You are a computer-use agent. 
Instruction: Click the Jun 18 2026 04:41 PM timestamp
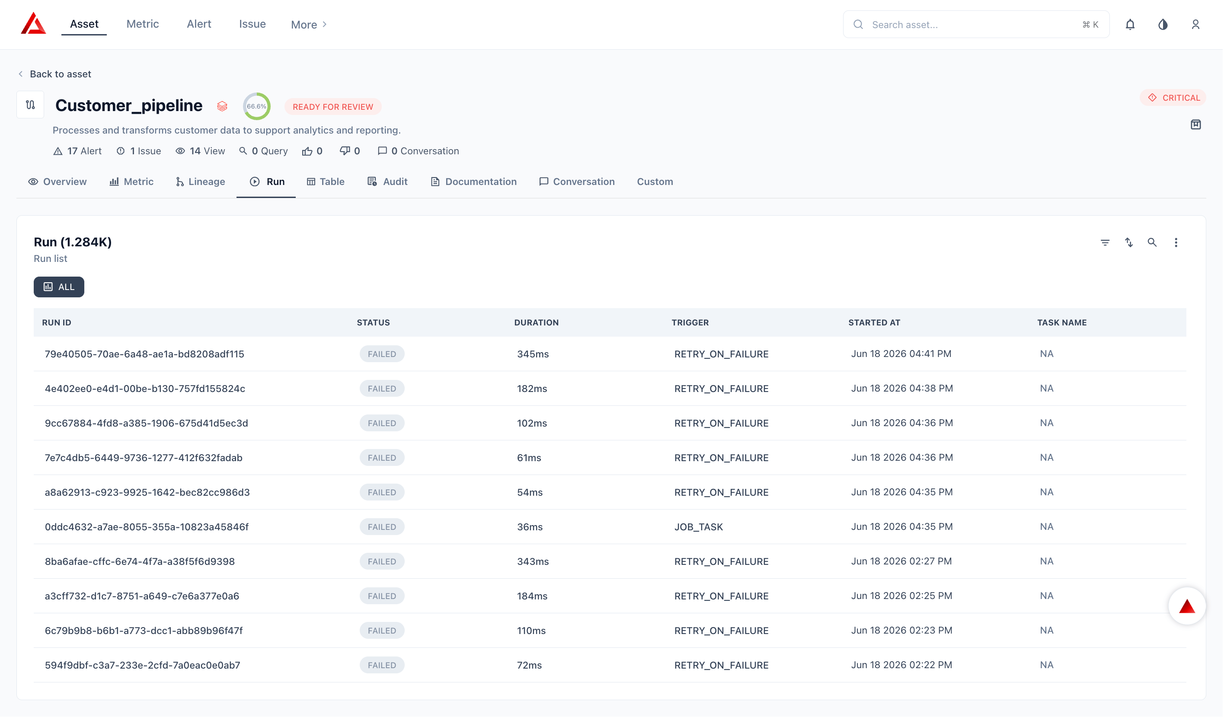[x=901, y=354]
